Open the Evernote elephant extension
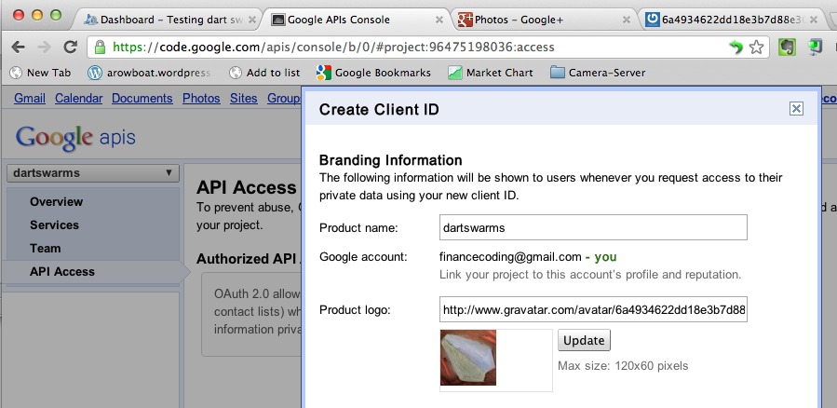 point(787,47)
